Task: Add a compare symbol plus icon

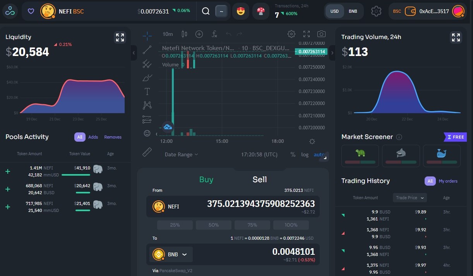Action: pos(199,34)
